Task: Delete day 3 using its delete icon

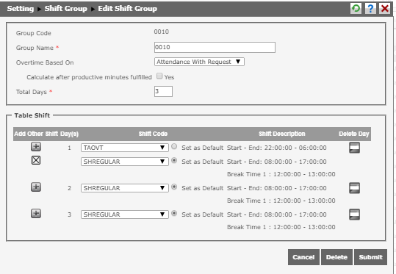Action: coord(354,214)
